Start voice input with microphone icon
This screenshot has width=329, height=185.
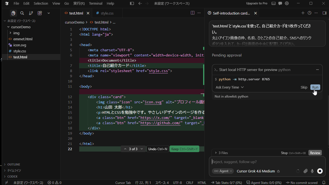[x=312, y=171]
